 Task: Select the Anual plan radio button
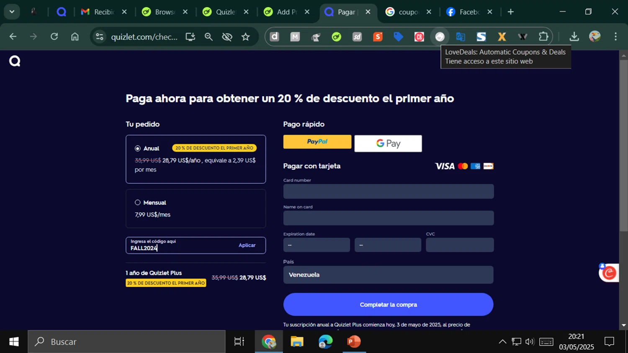(138, 148)
